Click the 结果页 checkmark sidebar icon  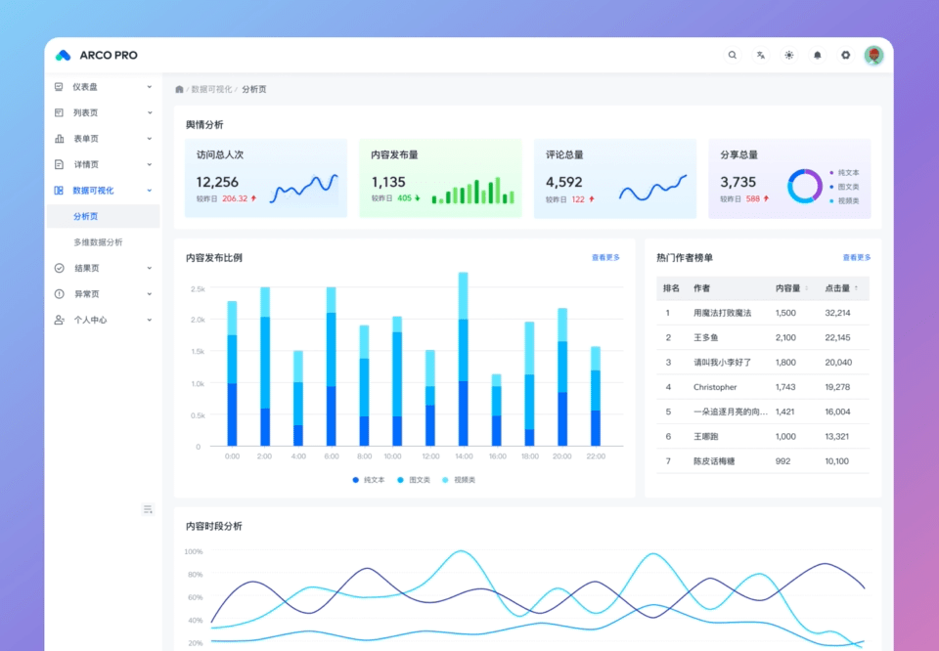(x=59, y=268)
